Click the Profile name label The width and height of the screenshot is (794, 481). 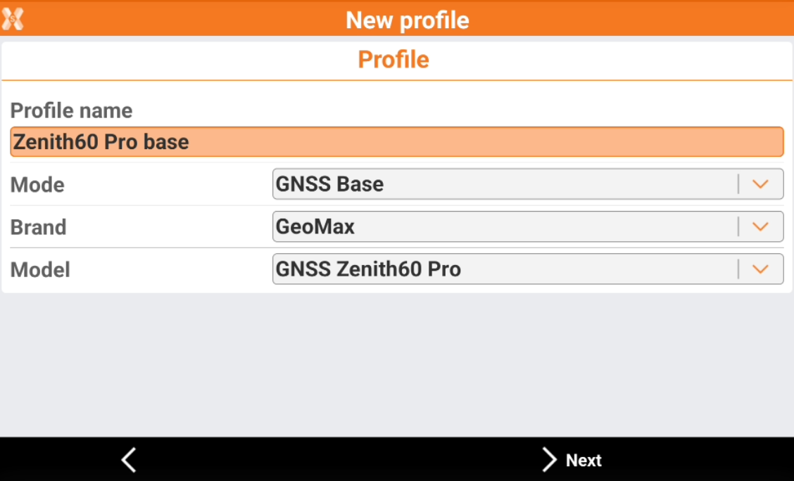[71, 111]
